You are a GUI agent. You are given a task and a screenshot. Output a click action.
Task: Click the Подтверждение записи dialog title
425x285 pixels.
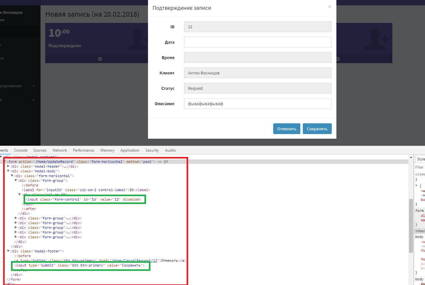(x=182, y=8)
